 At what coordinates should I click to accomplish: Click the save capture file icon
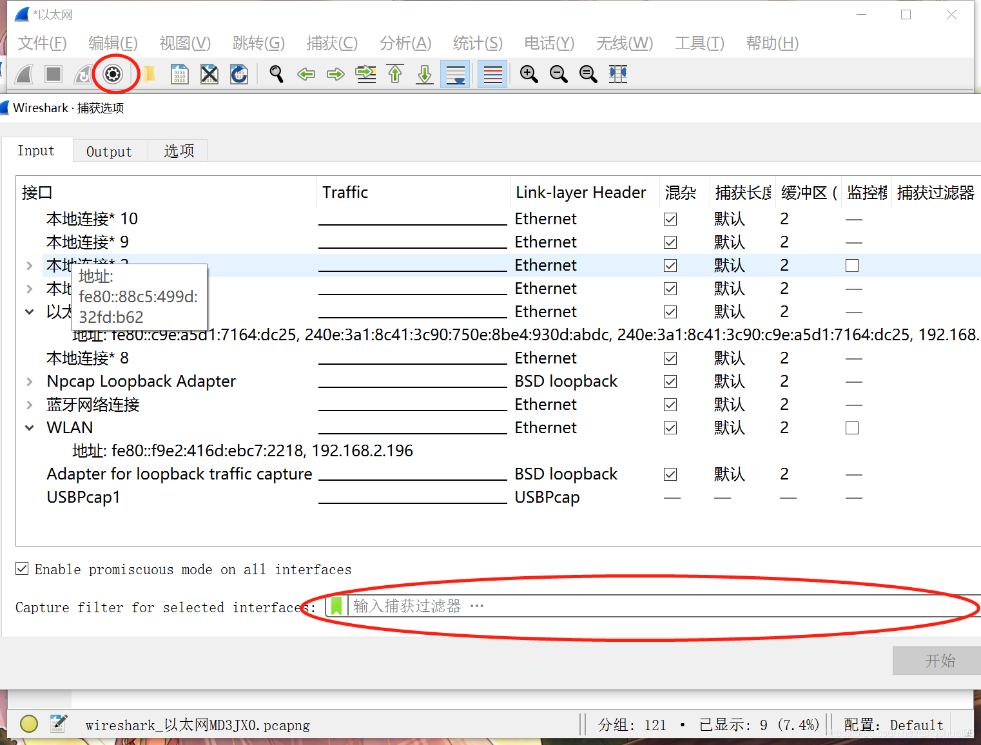(179, 74)
